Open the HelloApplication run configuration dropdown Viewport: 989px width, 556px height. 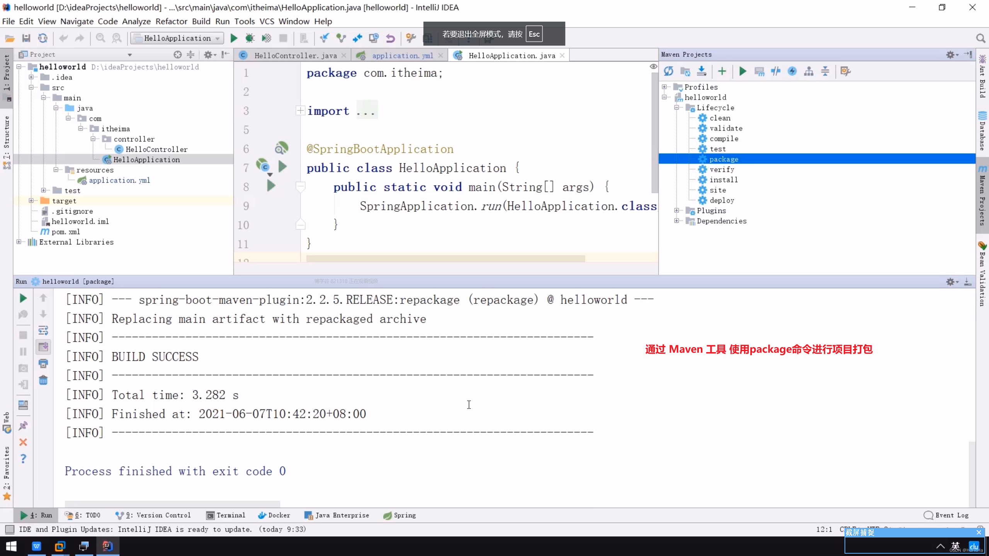[177, 38]
